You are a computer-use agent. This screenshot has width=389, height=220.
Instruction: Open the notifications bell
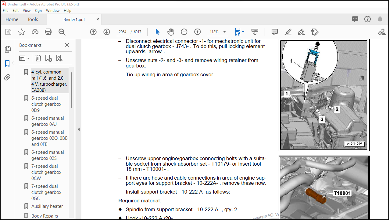380,19
